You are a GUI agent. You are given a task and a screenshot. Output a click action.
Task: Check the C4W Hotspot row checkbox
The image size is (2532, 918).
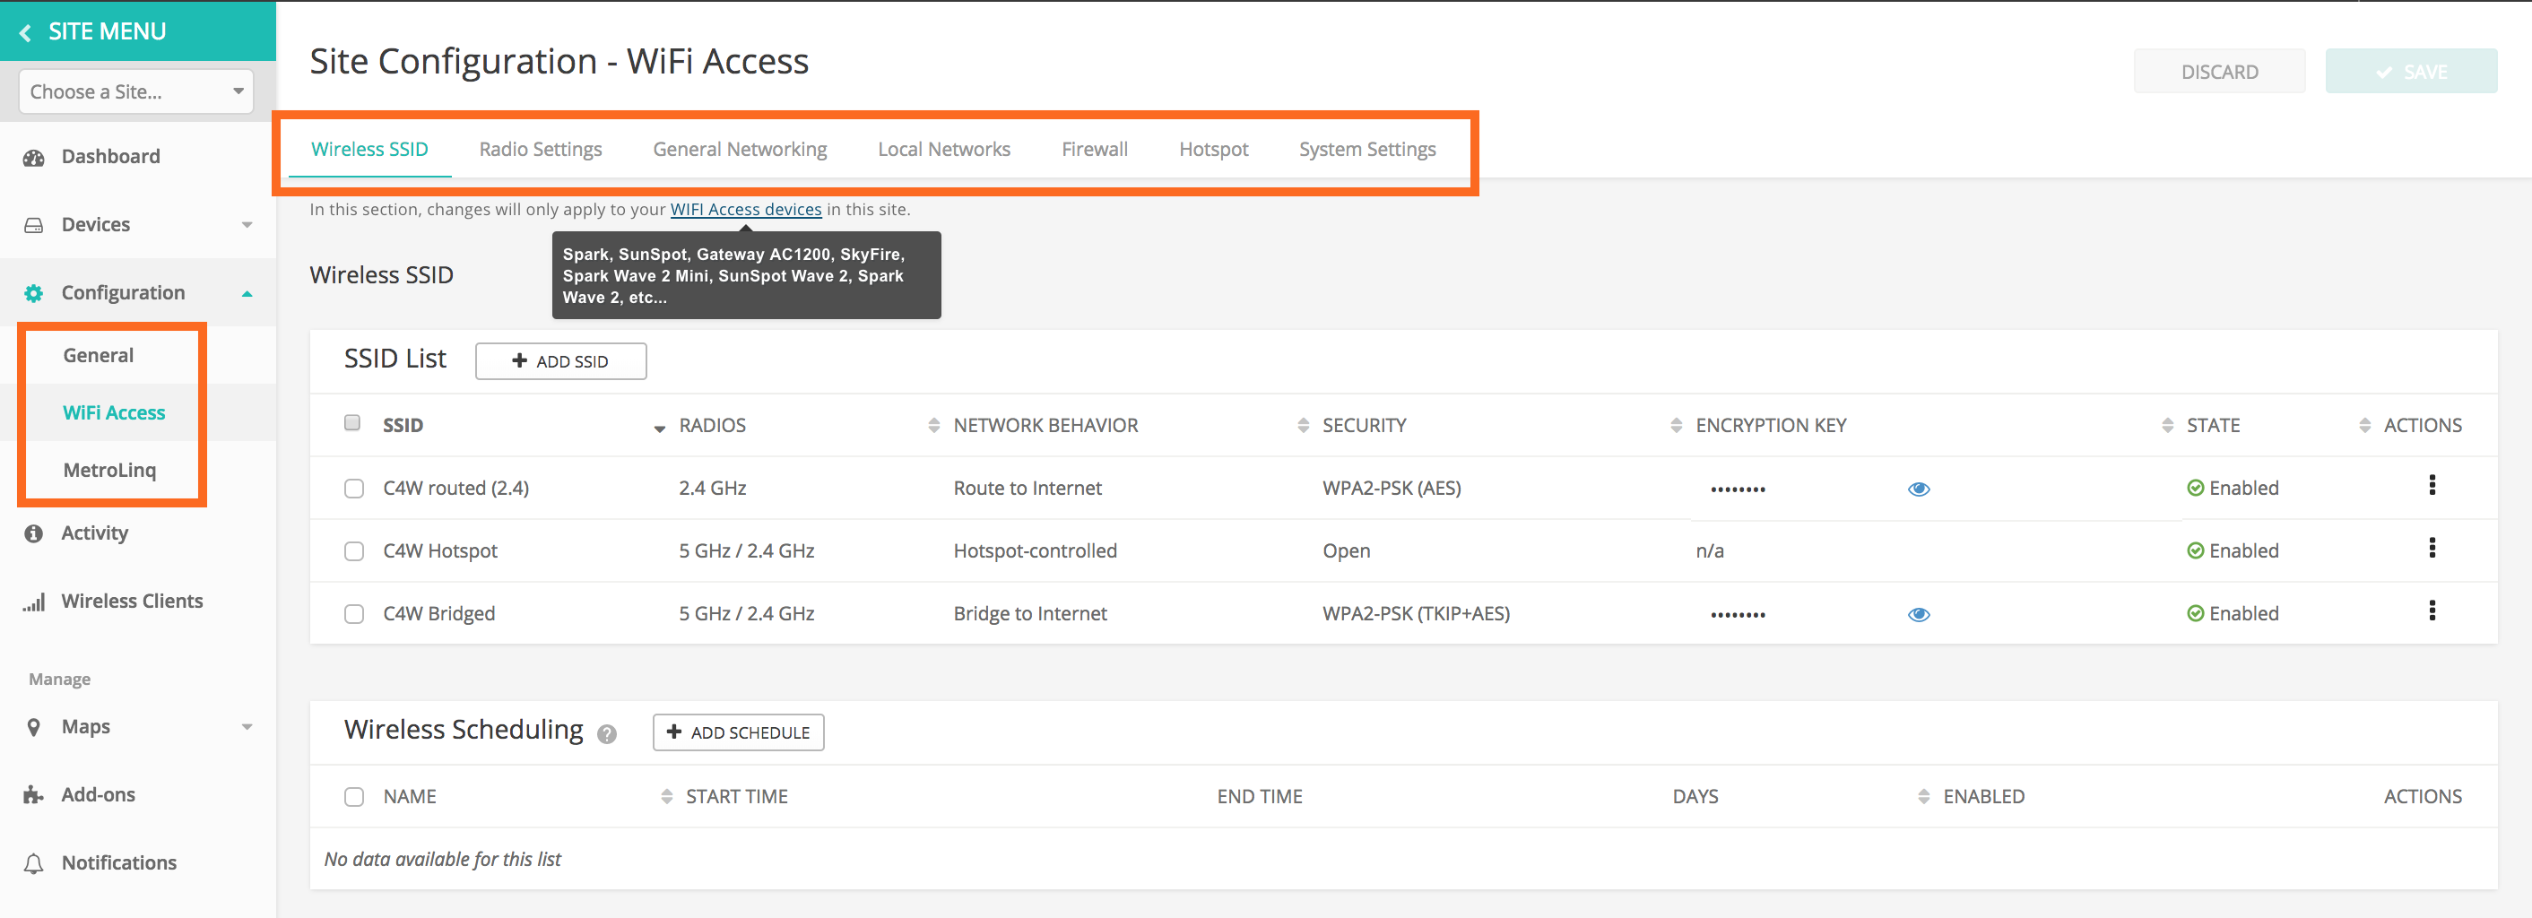pos(354,551)
